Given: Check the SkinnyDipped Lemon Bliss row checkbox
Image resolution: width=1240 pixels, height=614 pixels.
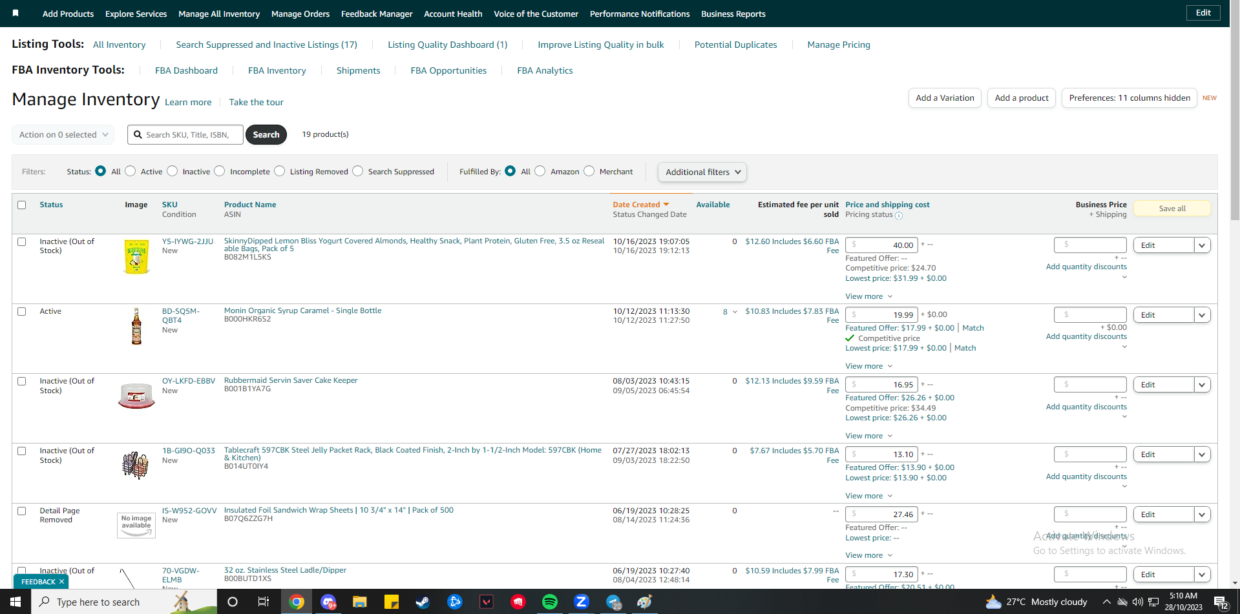Looking at the screenshot, I should tap(22, 241).
